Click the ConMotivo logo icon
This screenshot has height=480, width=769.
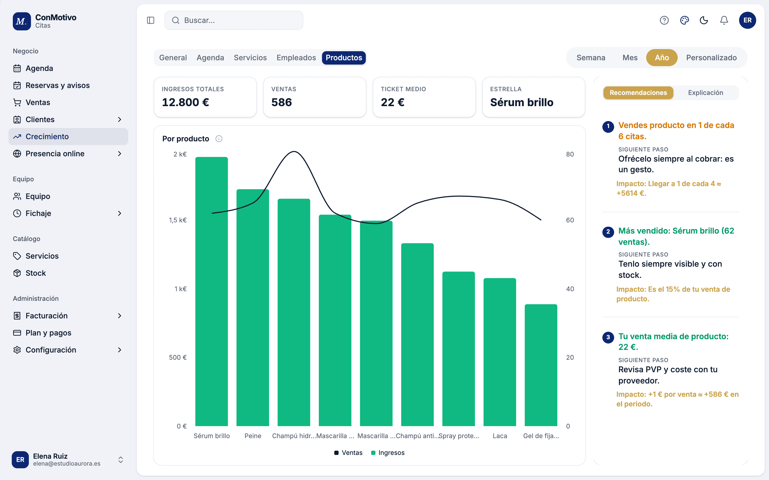[22, 21]
